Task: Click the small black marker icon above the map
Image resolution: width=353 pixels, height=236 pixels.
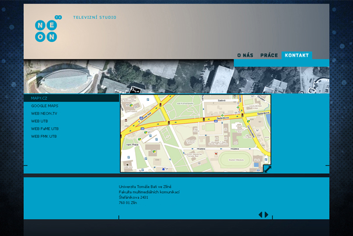Action: click(136, 90)
